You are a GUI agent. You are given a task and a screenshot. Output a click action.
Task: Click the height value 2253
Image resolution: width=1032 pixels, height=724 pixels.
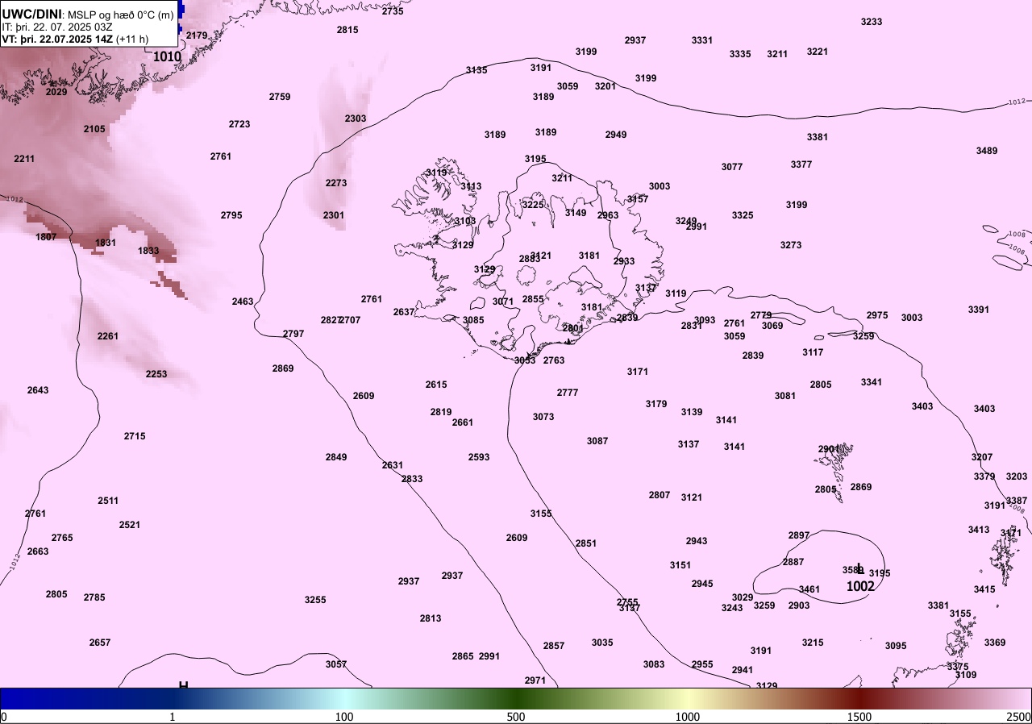click(156, 374)
